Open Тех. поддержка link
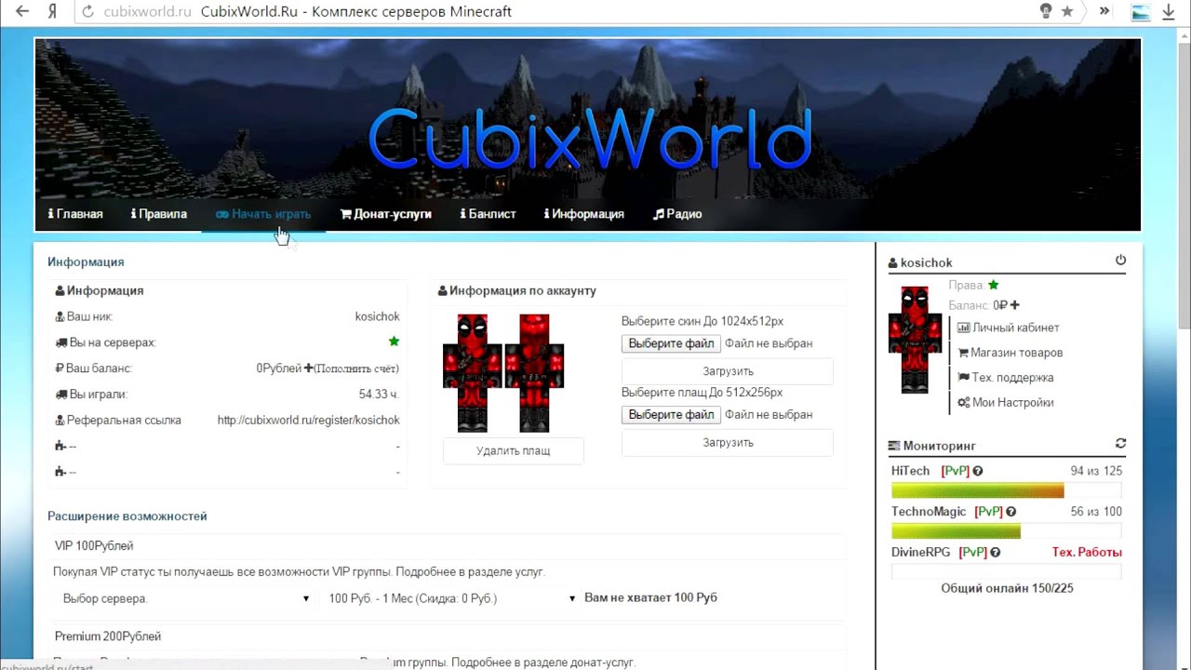1191x670 pixels. pos(1006,378)
